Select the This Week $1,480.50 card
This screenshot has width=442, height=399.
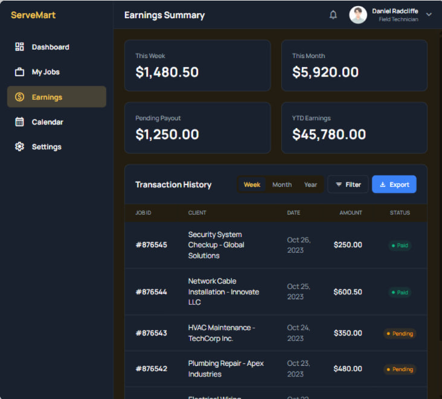197,65
